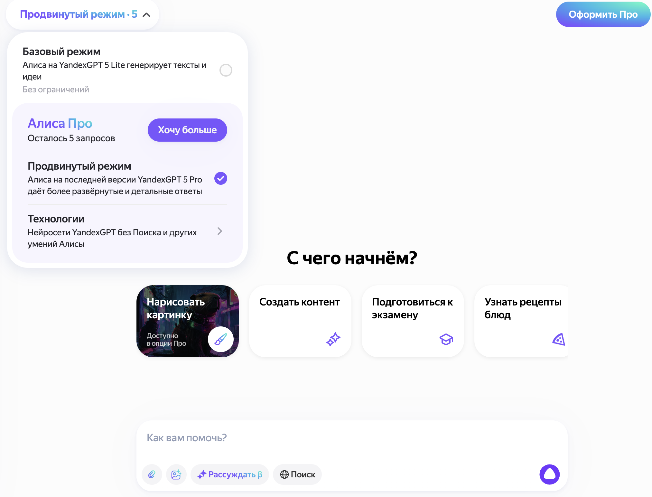Click the Alice voice button in input field
Viewport: 652px width, 497px height.
click(x=549, y=474)
